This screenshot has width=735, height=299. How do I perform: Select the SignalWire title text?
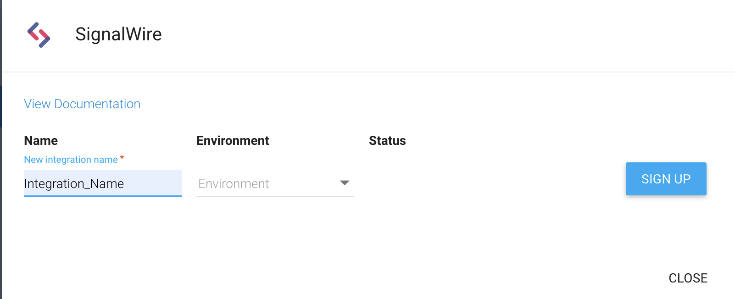pyautogui.click(x=118, y=34)
